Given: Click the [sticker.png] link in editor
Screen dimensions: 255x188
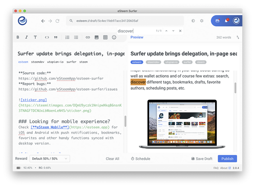Looking at the screenshot, I should tap(34, 100).
